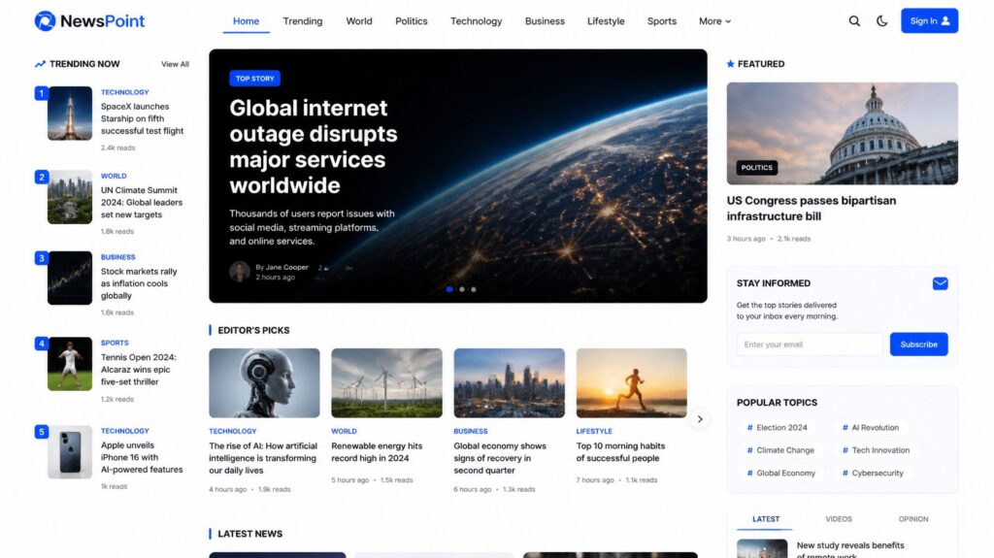This screenshot has width=994, height=558.
Task: Go to the Home tab
Action: click(x=246, y=21)
